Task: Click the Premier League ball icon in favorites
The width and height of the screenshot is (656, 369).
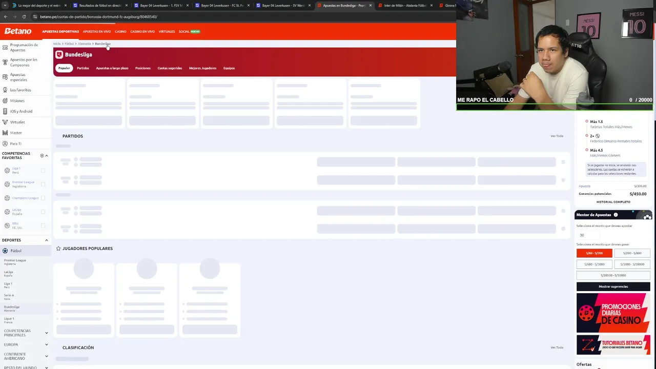Action: [x=7, y=184]
